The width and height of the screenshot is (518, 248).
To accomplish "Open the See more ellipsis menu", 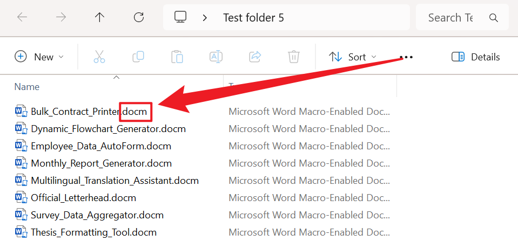I will 406,57.
